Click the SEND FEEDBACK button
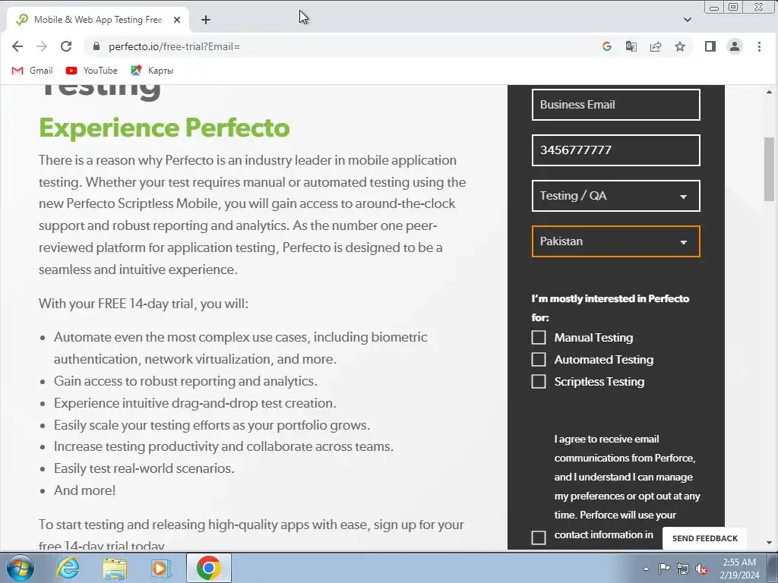778x583 pixels. coord(704,538)
